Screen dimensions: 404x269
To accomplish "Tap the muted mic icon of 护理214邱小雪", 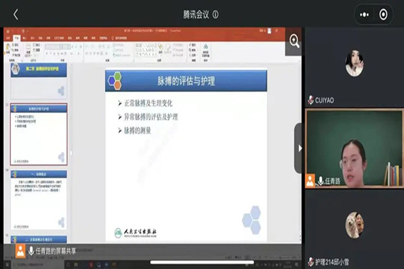I will pos(310,262).
